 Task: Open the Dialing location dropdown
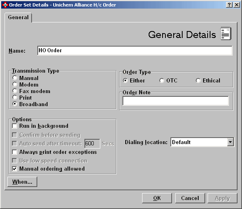click(230, 142)
